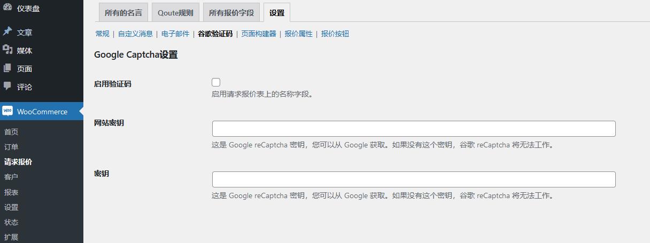Click the 网站密钥 field label
The height and width of the screenshot is (243, 650).
pos(109,123)
